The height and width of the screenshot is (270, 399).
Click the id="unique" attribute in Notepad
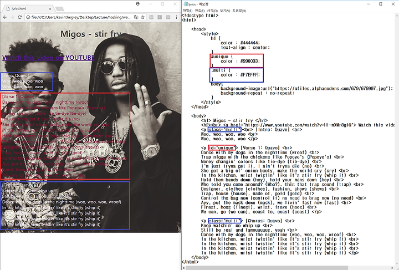(x=222, y=148)
